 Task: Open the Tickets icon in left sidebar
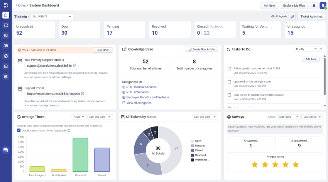[6, 25]
